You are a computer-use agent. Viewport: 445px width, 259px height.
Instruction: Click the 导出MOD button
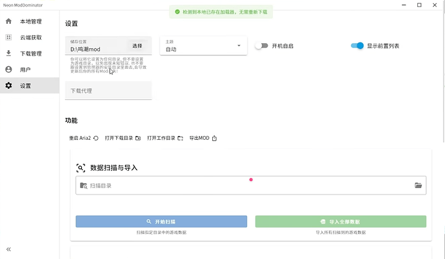click(203, 138)
